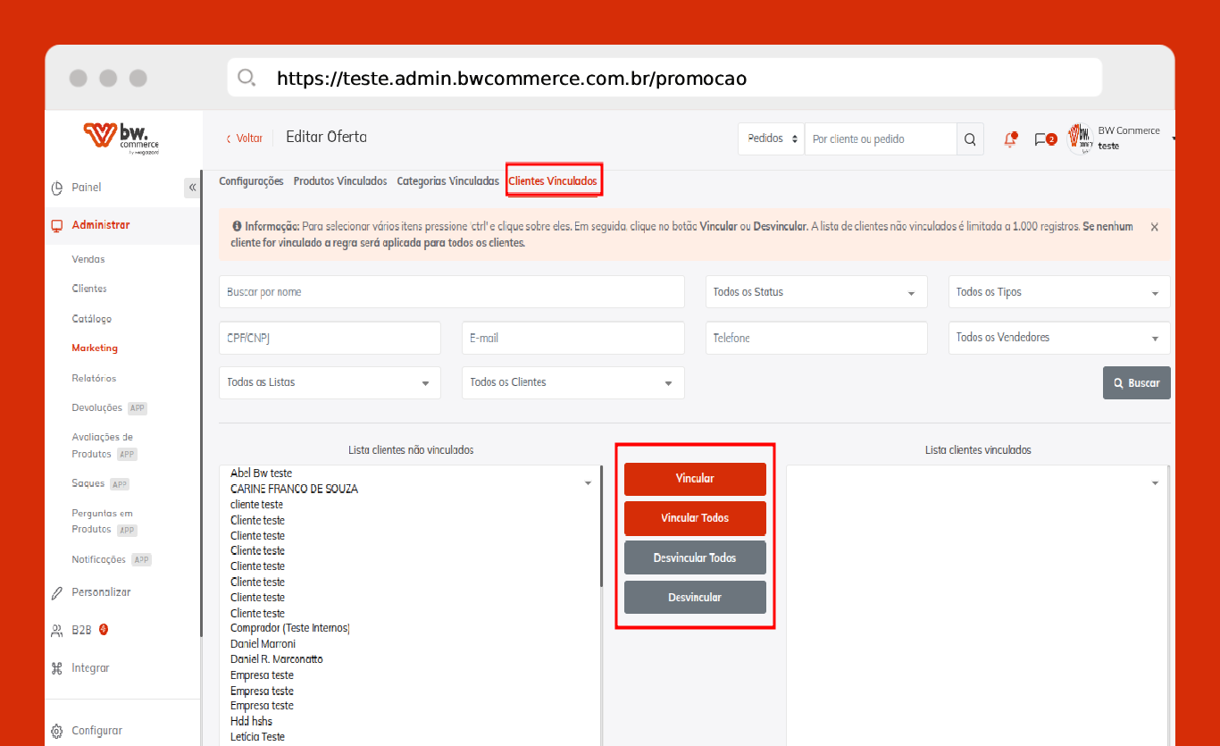Open the Pedidos search type selector
The width and height of the screenshot is (1220, 746).
(771, 139)
